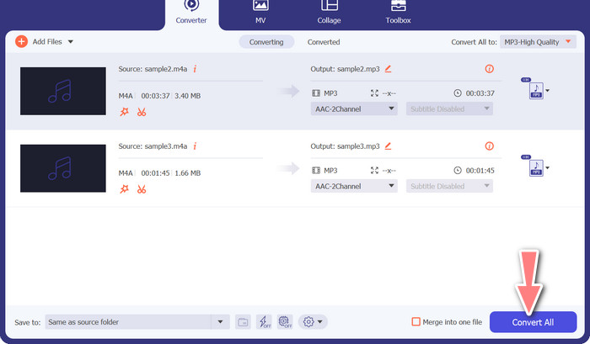
Task: Open output format settings for sample3.mp3
Action: click(x=536, y=167)
